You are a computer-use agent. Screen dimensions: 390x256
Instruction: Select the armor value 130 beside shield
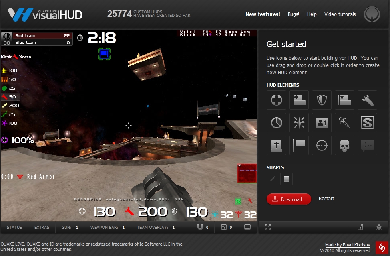[x=197, y=212]
